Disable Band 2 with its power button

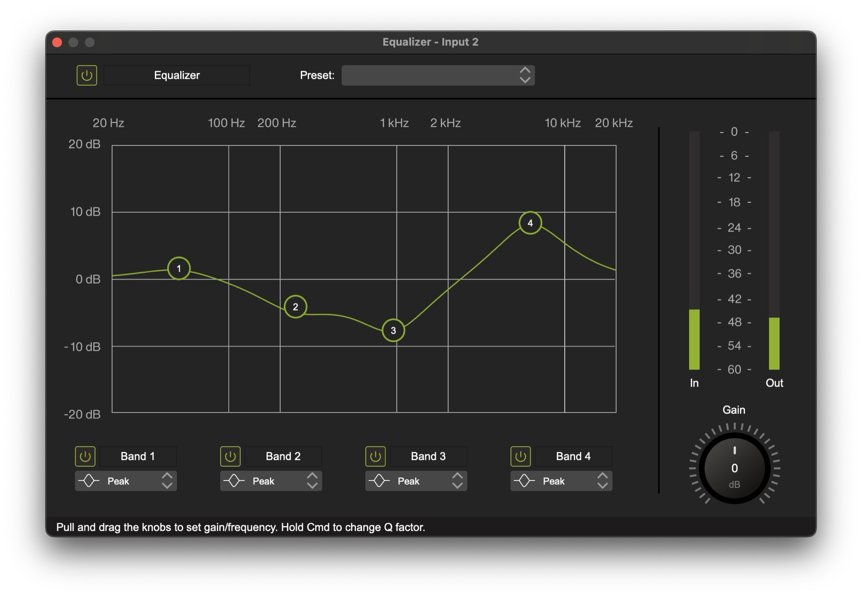(230, 456)
